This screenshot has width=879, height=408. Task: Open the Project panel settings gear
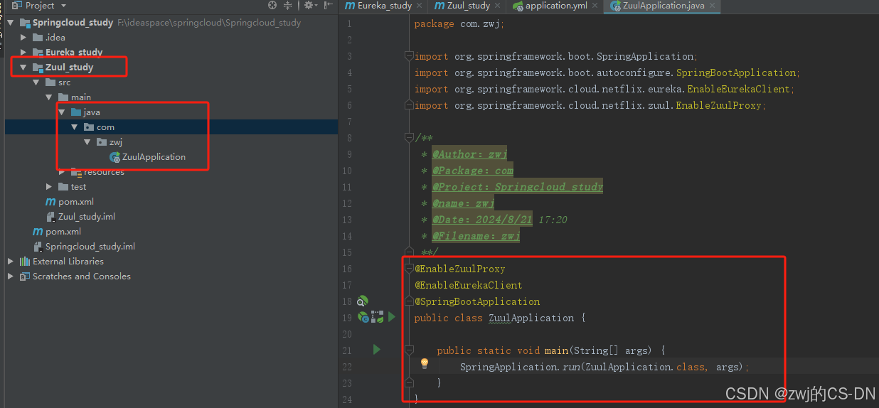pos(309,5)
